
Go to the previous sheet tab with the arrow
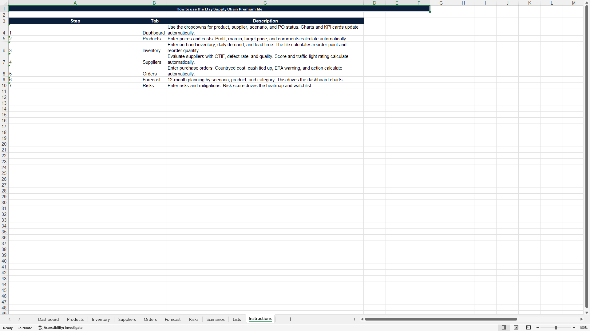pyautogui.click(x=10, y=319)
